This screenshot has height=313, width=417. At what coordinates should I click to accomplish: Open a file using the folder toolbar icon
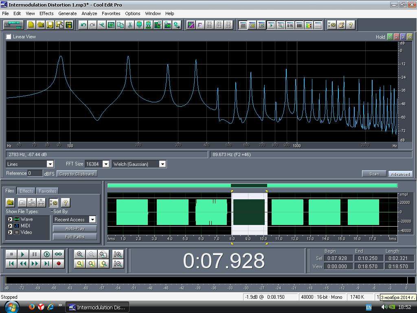point(41,25)
